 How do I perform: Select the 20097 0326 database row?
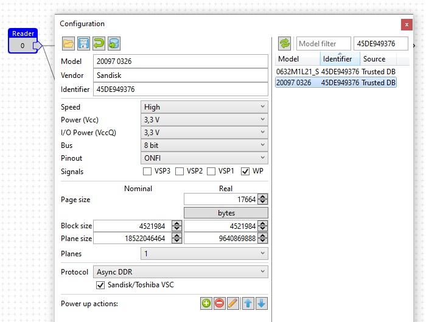click(336, 82)
